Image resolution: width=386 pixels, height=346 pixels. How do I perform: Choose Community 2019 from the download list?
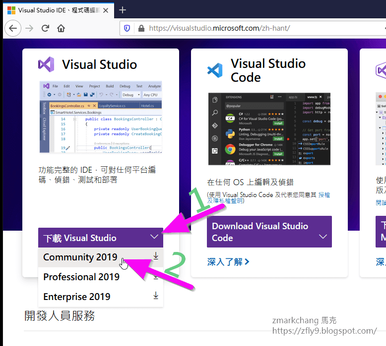pos(101,257)
